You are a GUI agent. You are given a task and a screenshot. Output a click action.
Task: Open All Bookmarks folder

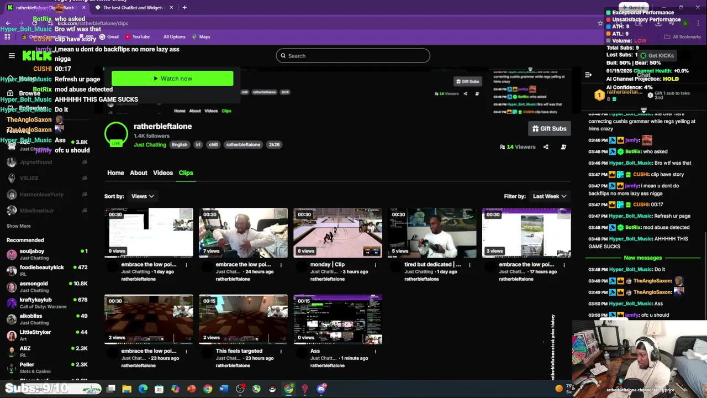pos(683,37)
